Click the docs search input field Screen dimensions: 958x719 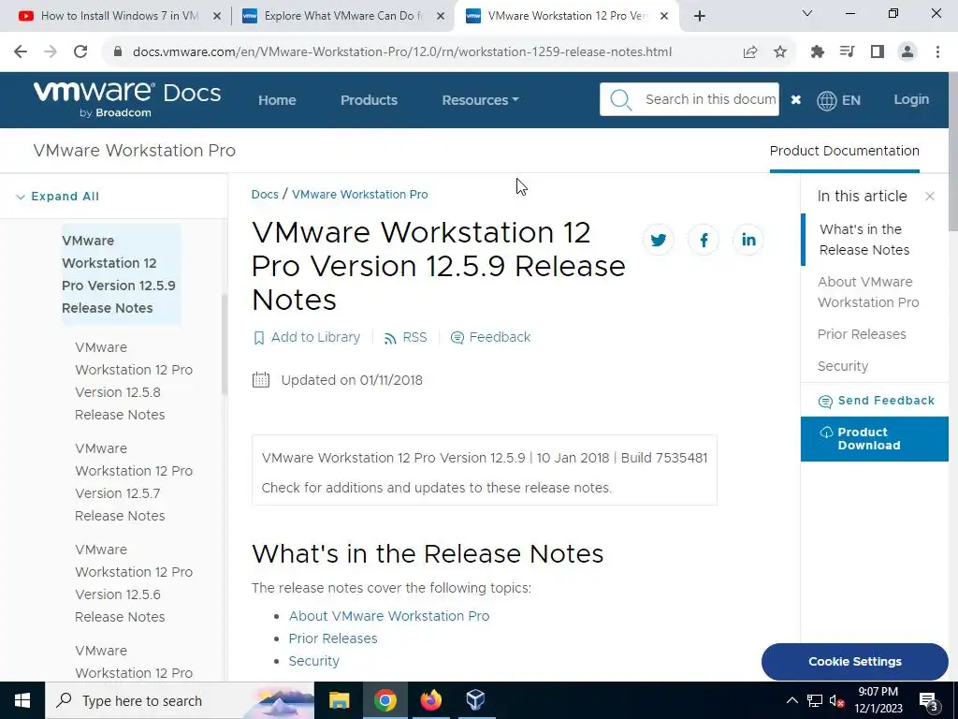point(711,99)
